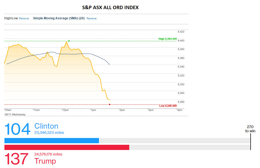The width and height of the screenshot is (260, 168).
Task: Remove the Simple Moving Average indicator
Action: pyautogui.click(x=92, y=18)
